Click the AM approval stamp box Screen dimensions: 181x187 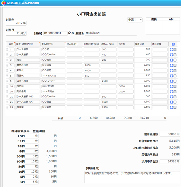[x=171, y=28]
